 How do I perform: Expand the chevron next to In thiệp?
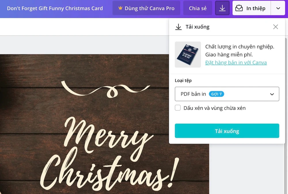coord(278,8)
